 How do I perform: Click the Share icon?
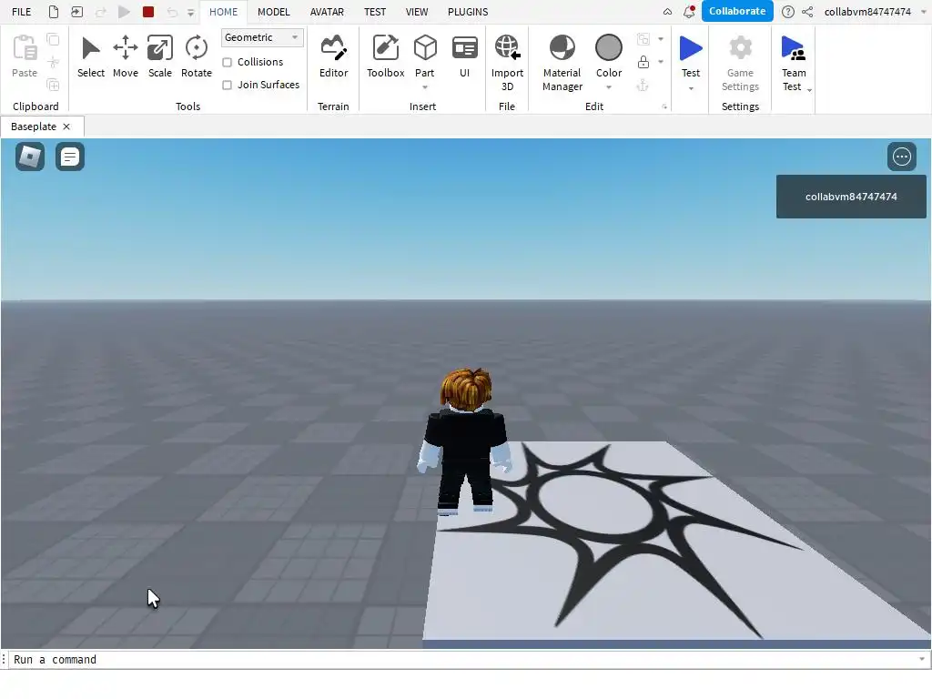[807, 11]
